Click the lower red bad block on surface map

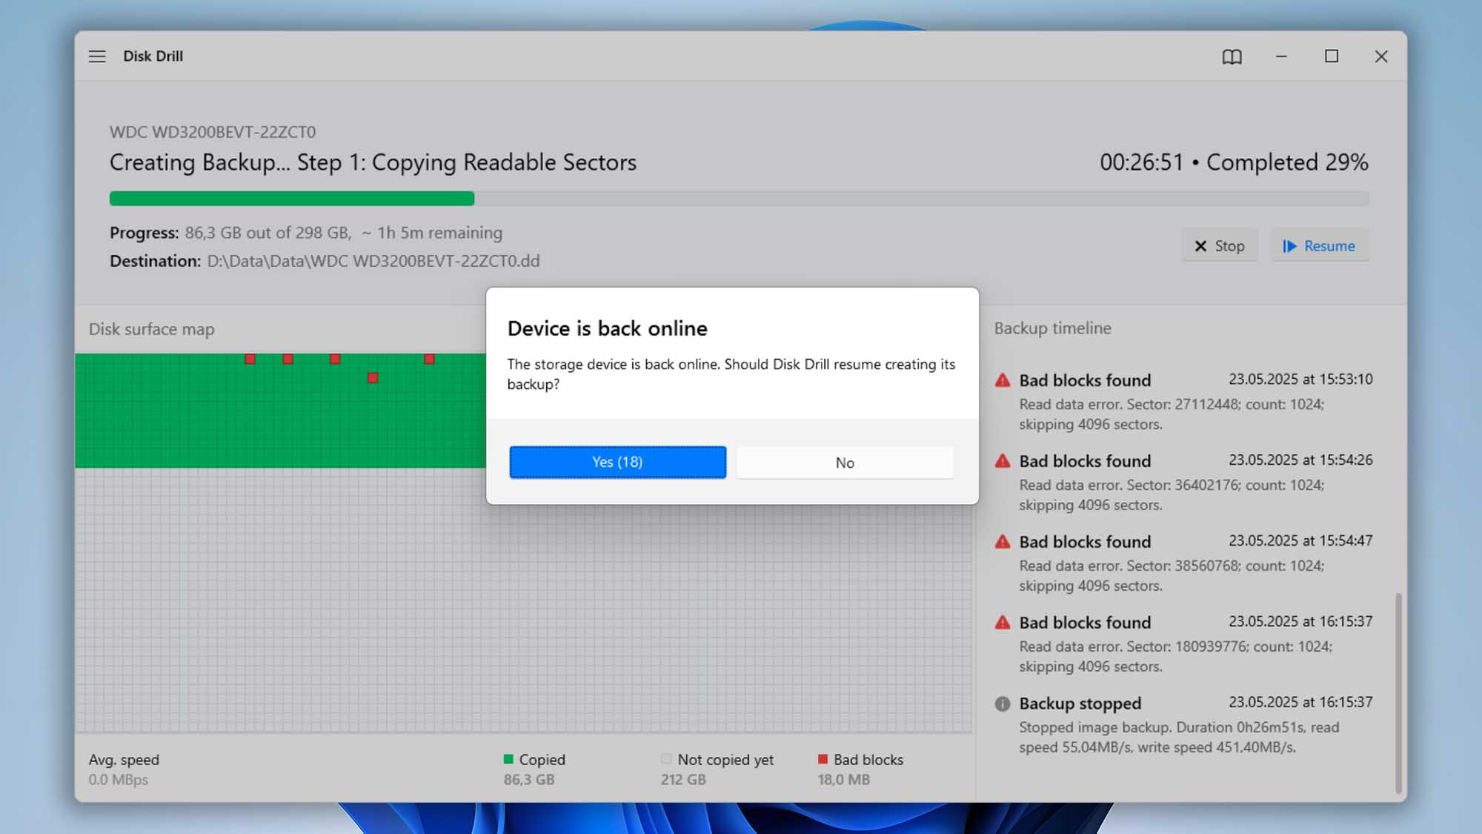pos(373,378)
